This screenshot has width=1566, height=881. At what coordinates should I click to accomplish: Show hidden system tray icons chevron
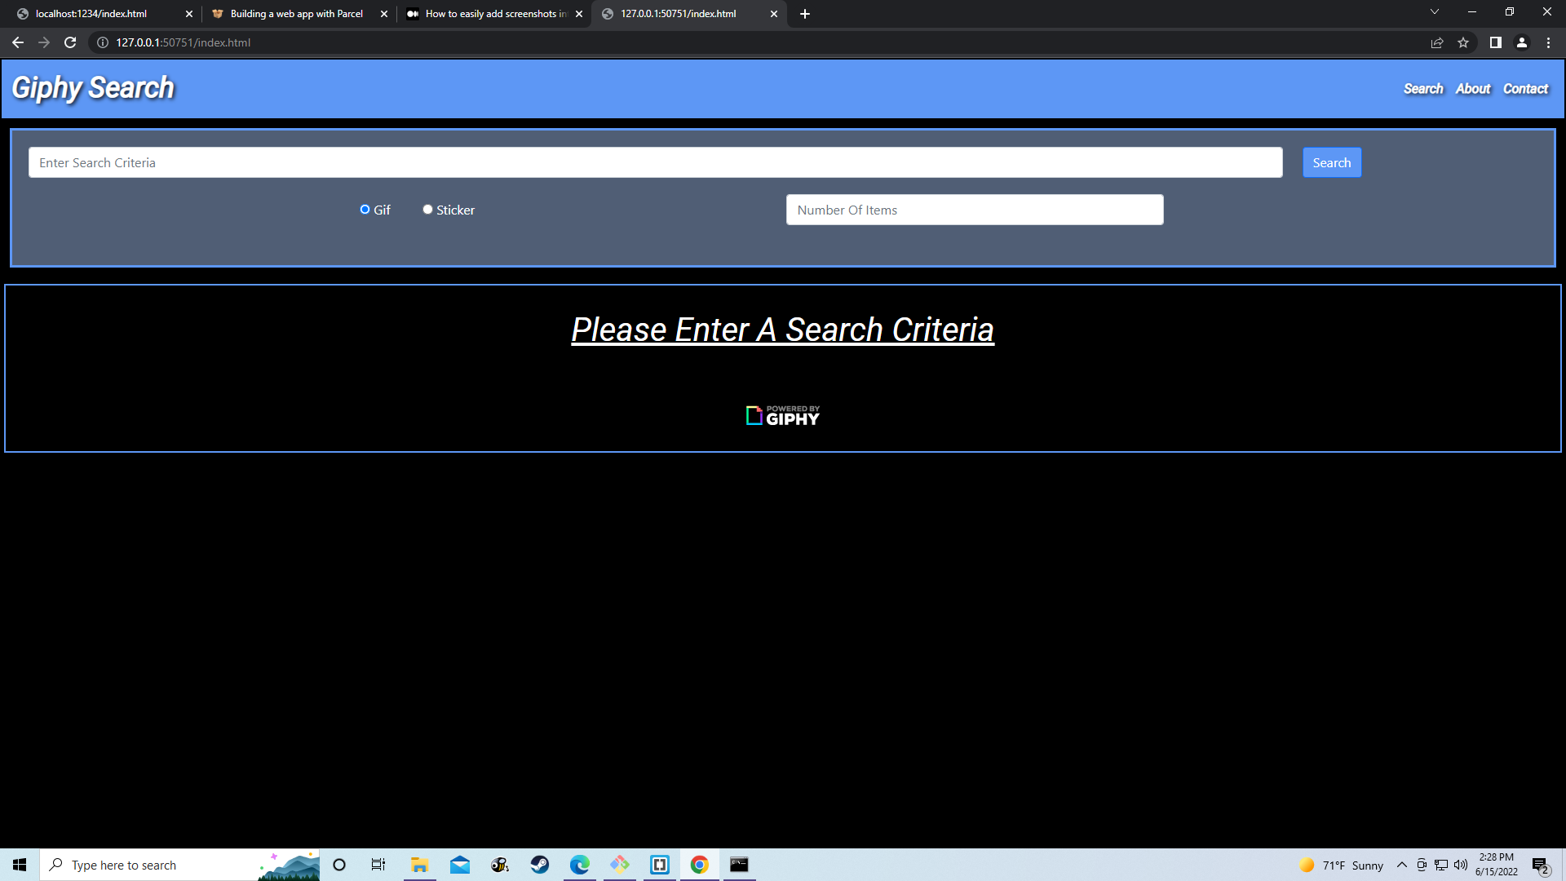pyautogui.click(x=1401, y=865)
